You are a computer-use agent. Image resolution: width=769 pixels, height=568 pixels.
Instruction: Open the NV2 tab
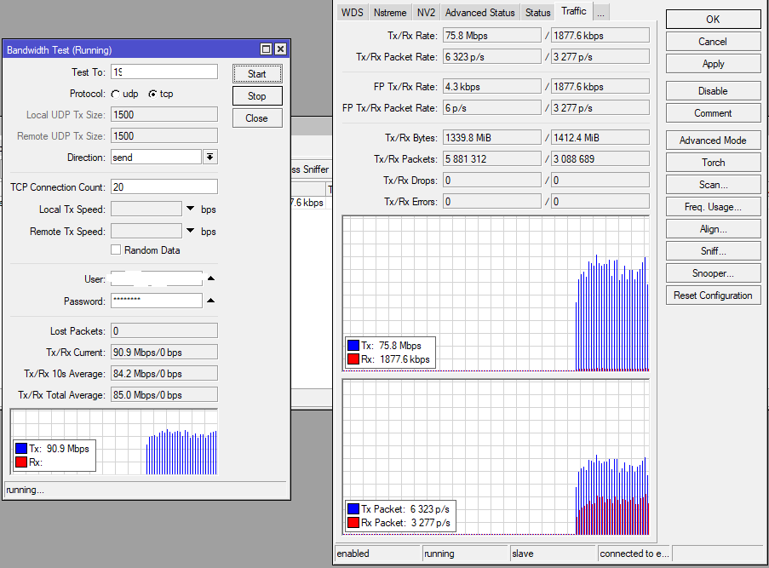point(426,13)
